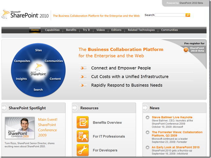Click the SharePoint Spotlight header arrow icon
This screenshot has height=158, width=211.
[x=5, y=108]
